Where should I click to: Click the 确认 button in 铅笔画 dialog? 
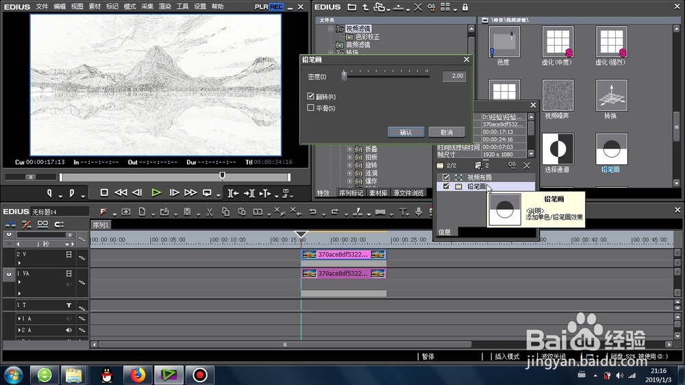[x=406, y=132]
